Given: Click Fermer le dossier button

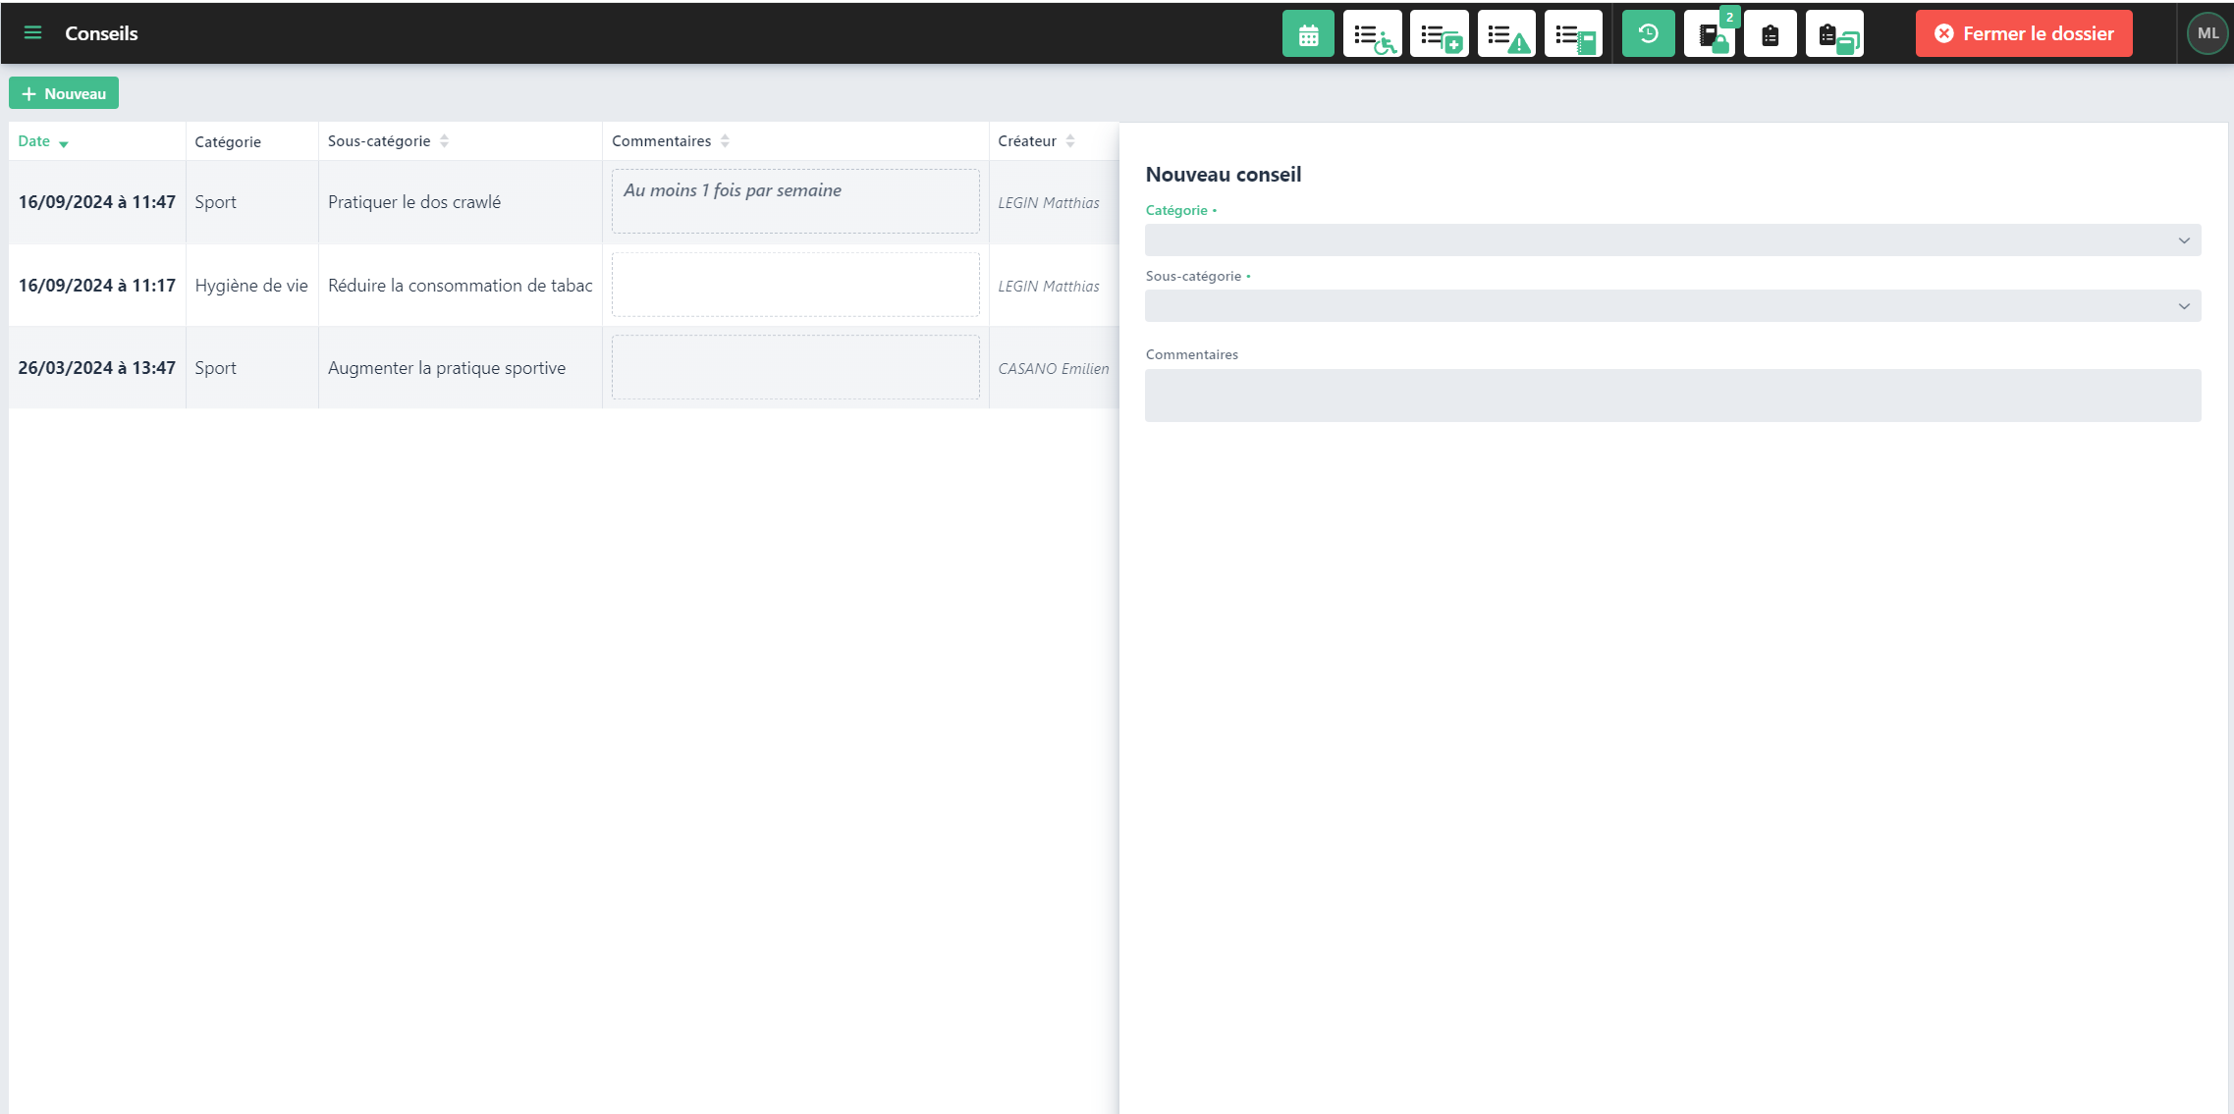Looking at the screenshot, I should click(x=2024, y=34).
